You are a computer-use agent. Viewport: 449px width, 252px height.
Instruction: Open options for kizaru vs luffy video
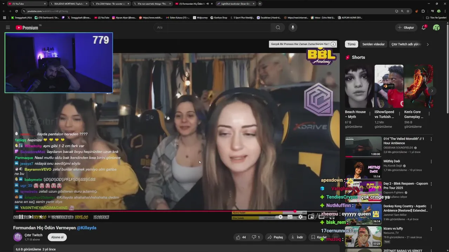(431, 229)
